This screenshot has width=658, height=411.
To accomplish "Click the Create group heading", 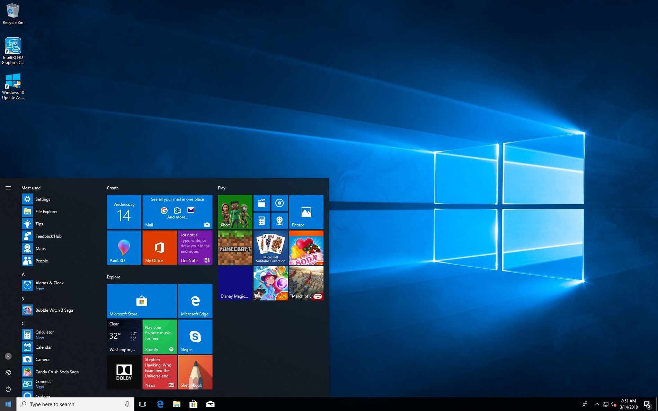I will tap(113, 188).
